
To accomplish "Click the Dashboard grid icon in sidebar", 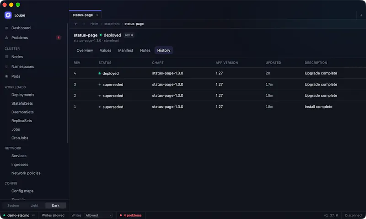I will [6, 28].
